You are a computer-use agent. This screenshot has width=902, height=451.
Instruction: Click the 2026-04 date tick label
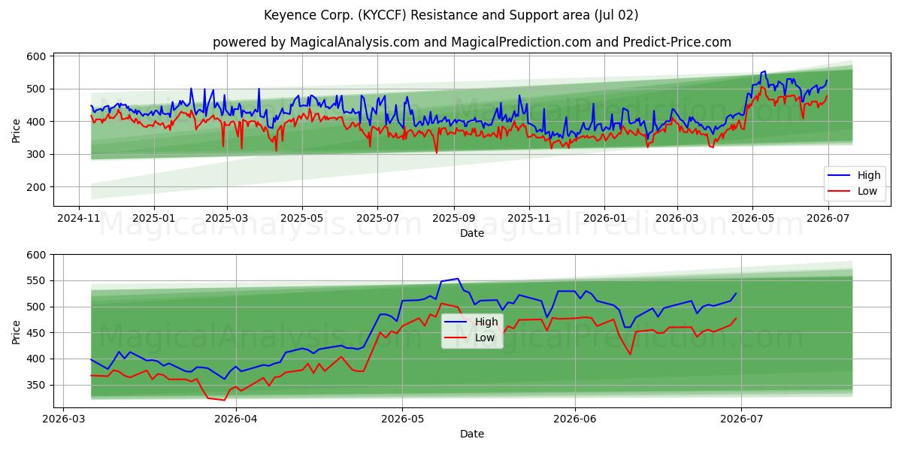tap(236, 419)
